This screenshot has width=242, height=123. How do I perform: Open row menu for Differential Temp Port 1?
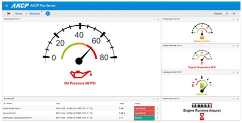point(158,118)
